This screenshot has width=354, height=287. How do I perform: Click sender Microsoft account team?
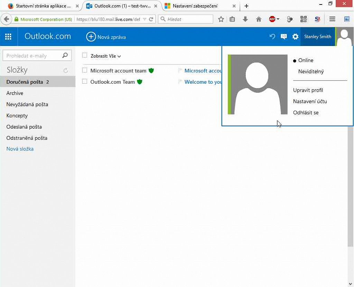point(118,71)
